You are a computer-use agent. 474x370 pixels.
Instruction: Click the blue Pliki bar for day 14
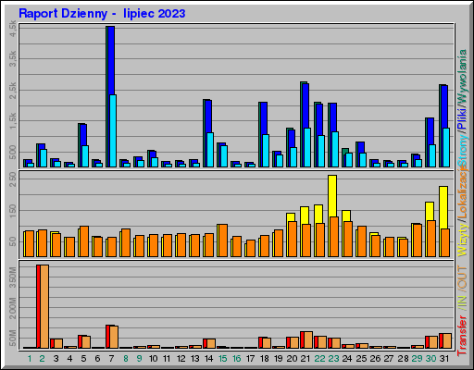208,117
